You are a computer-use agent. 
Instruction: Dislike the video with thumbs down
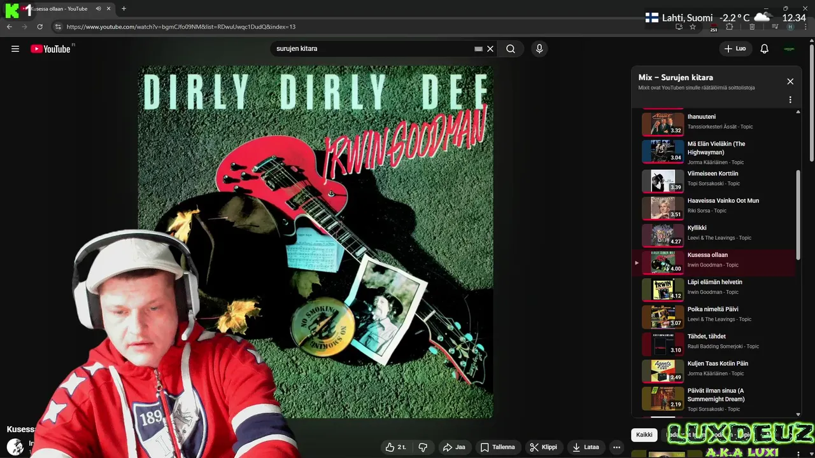pos(423,447)
